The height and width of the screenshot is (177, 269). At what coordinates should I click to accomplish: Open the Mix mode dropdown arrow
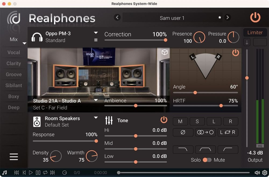tap(24, 43)
